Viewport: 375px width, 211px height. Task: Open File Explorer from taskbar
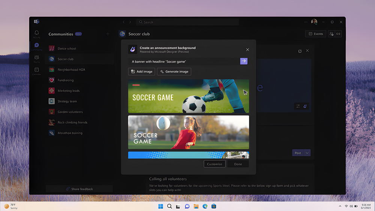(196, 206)
